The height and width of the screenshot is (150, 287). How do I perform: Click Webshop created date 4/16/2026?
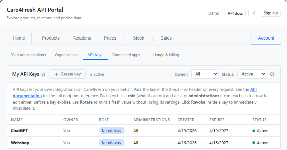tap(187, 143)
